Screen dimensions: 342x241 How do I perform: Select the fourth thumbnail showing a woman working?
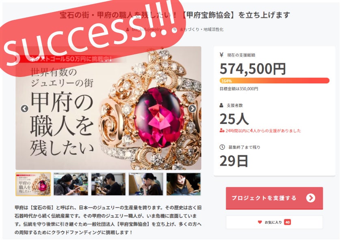pyautogui.click(x=146, y=184)
